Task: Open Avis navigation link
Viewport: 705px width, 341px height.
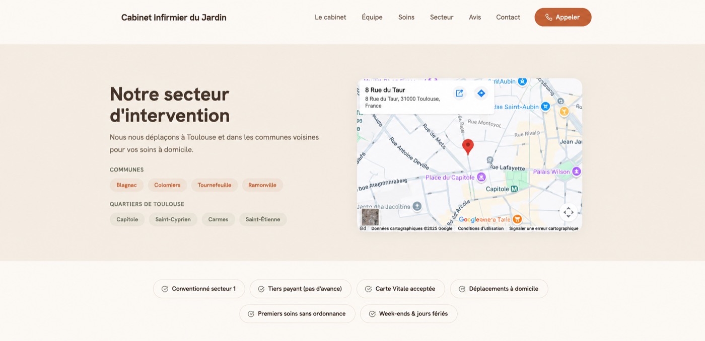Action: click(475, 17)
